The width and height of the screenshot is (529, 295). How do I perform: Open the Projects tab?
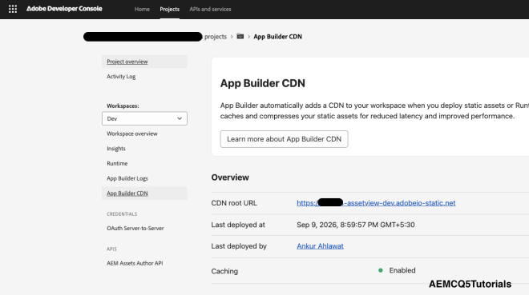pos(170,9)
